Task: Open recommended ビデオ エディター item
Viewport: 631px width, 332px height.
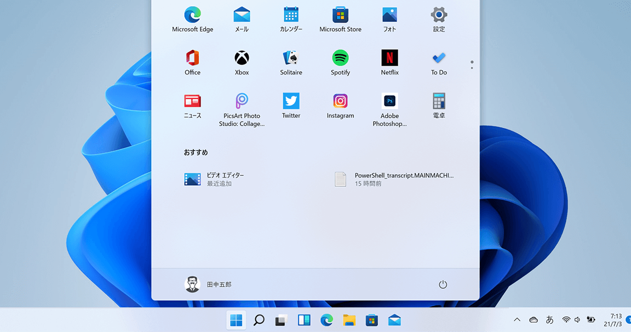Action: click(x=214, y=179)
